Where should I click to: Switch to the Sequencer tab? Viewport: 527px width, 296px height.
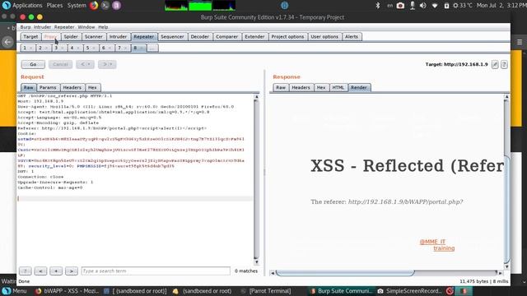tap(172, 36)
